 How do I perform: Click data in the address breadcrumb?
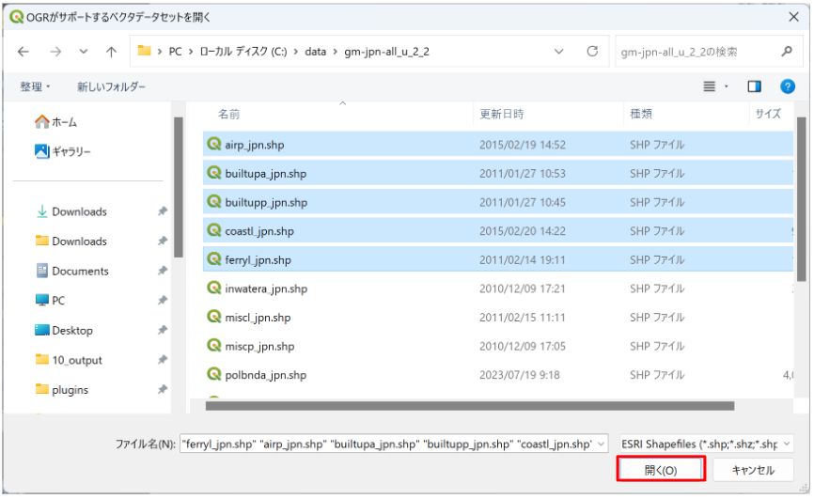tap(315, 52)
